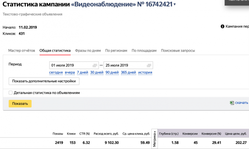The height and width of the screenshot is (149, 249).
Task: Open calendar icon in end date field
Action: tap(149, 65)
